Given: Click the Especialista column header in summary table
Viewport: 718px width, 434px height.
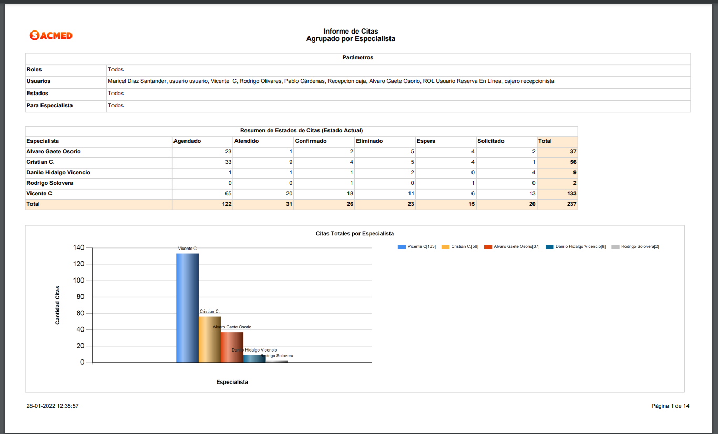Looking at the screenshot, I should pos(43,141).
